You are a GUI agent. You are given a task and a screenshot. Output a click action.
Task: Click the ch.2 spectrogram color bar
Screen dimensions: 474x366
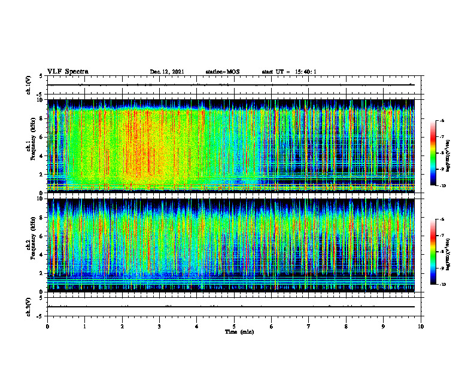coord(433,252)
